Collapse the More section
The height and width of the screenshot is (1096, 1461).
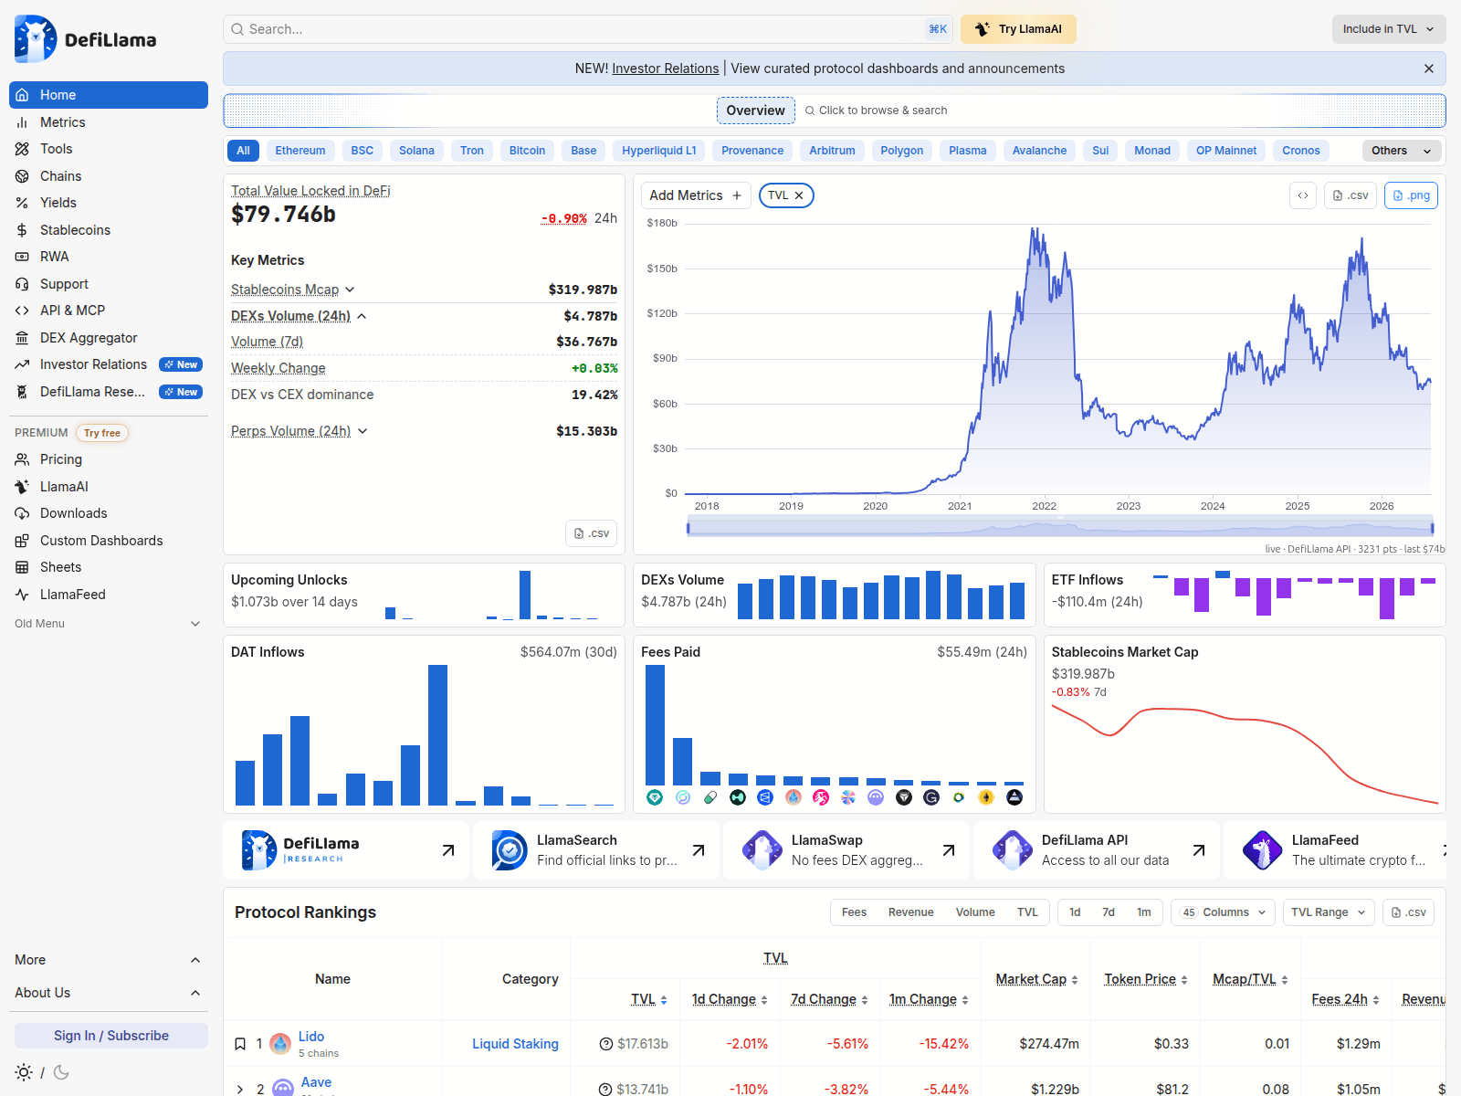tap(109, 960)
